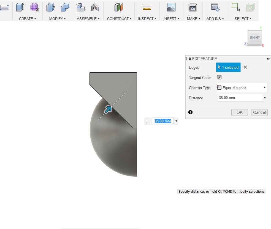
Task: Click OK in Edit Feature dialog
Action: tap(239, 112)
